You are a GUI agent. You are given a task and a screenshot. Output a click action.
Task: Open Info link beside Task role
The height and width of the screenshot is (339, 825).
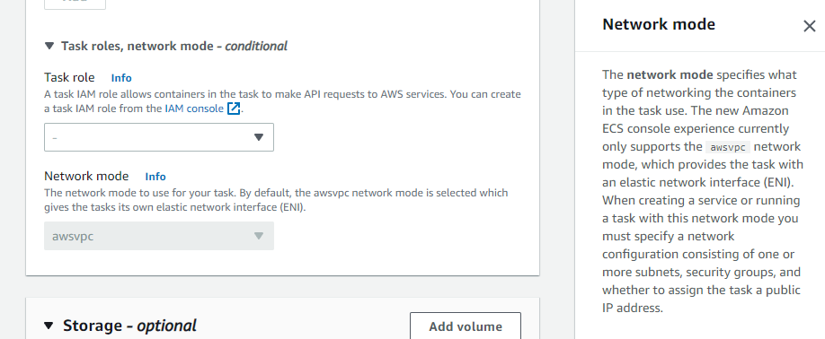(121, 78)
